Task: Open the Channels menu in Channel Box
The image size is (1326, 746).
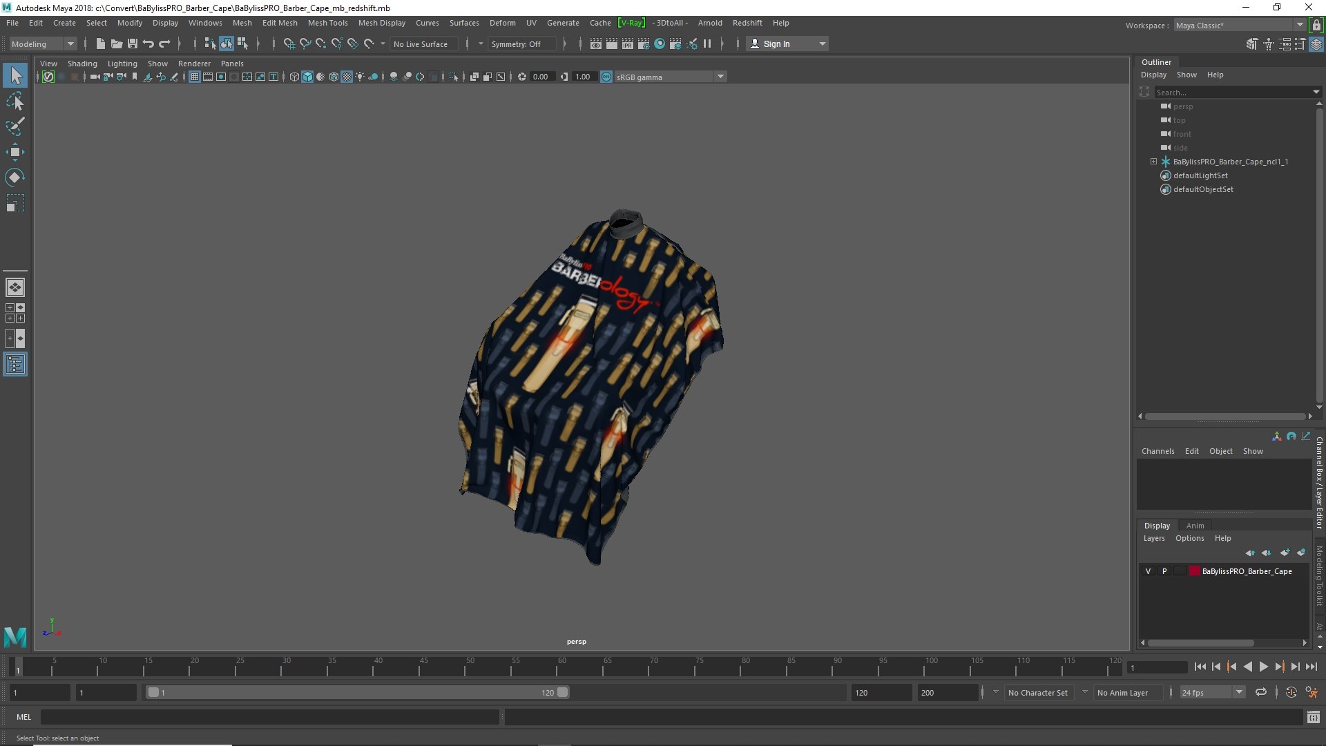Action: (x=1157, y=451)
